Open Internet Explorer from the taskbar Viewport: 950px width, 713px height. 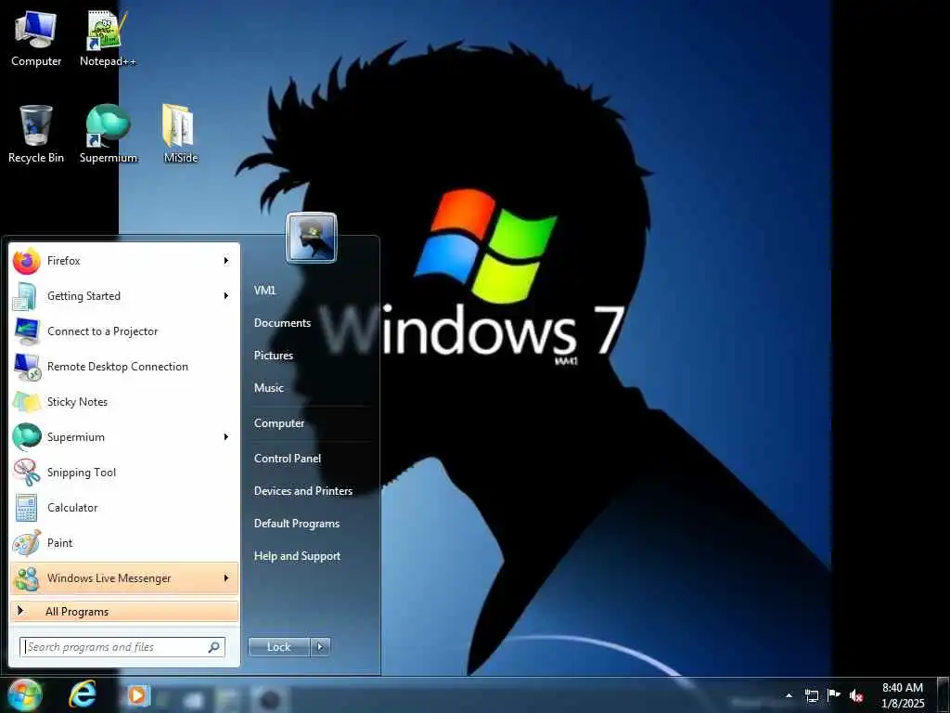pyautogui.click(x=83, y=694)
